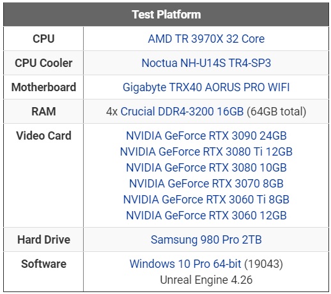Image resolution: width=331 pixels, height=294 pixels.
Task: Click the Noctua NH-U14S TR4-SP3 link
Action: 206,63
